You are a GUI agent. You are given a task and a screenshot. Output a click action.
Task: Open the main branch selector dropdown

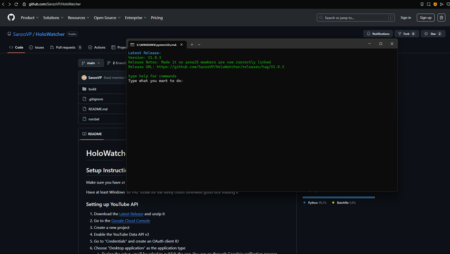90,63
